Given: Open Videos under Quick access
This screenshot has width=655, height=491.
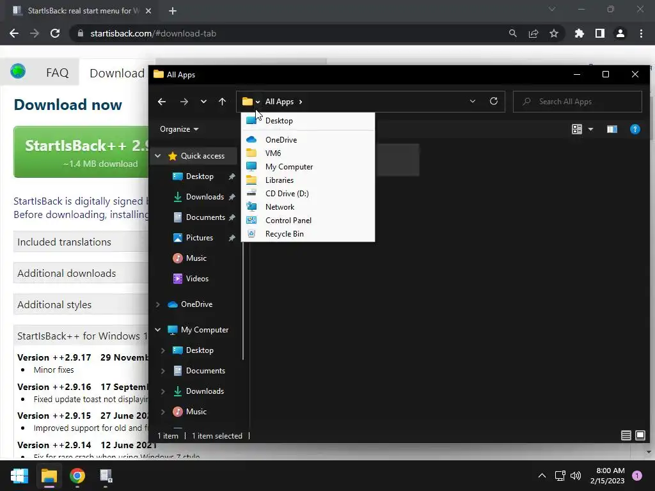Looking at the screenshot, I should (197, 279).
